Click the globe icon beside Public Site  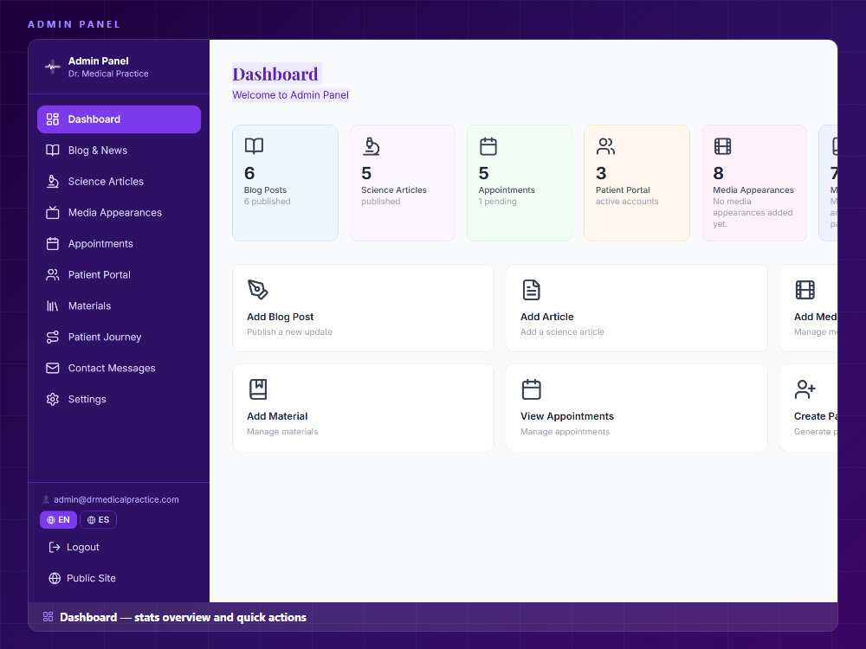(x=54, y=578)
